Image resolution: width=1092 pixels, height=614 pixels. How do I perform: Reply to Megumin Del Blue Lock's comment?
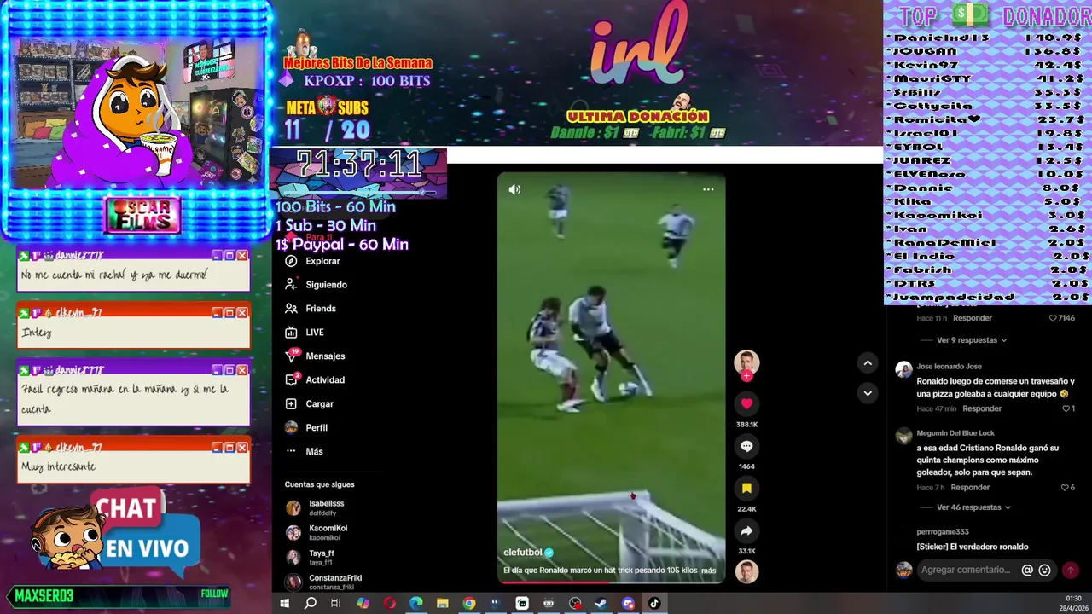pyautogui.click(x=970, y=488)
